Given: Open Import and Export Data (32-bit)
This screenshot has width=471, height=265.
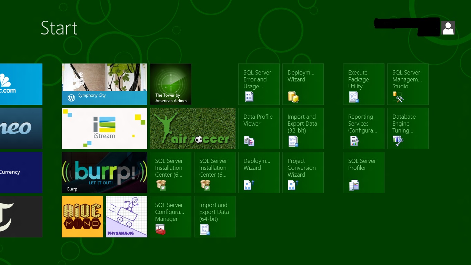Looking at the screenshot, I should click(x=303, y=128).
